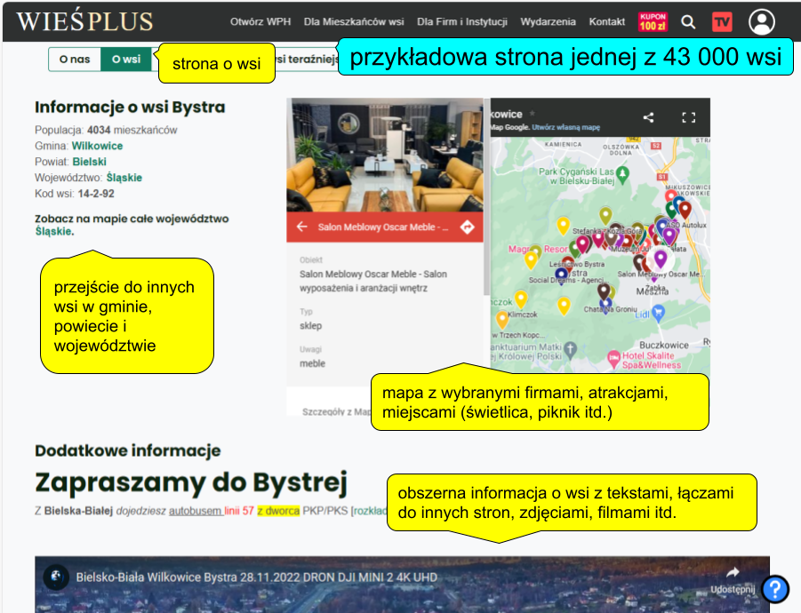Click the Lidl shopping cart map marker
This screenshot has width=801, height=613.
658,312
